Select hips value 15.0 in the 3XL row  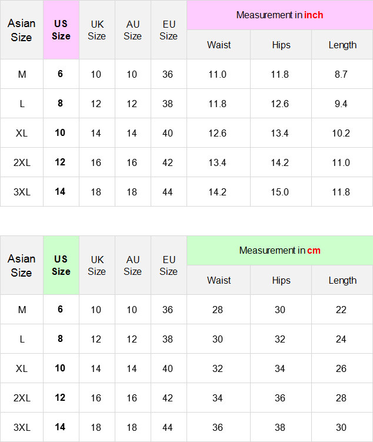[280, 192]
